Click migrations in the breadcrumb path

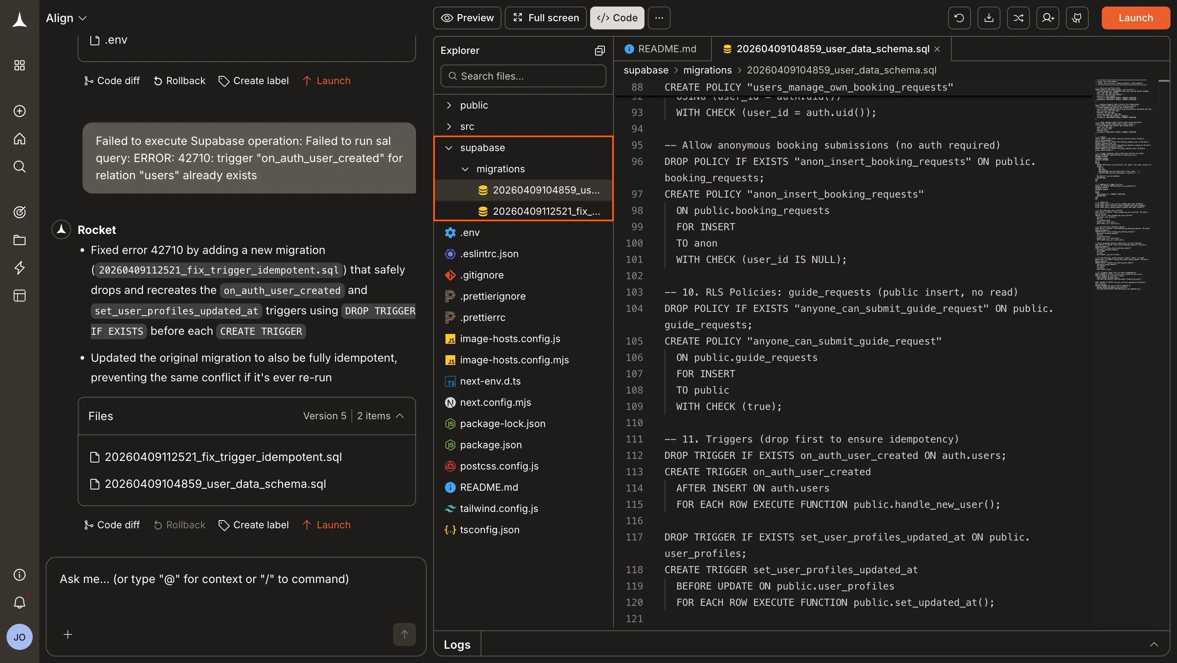pos(707,70)
